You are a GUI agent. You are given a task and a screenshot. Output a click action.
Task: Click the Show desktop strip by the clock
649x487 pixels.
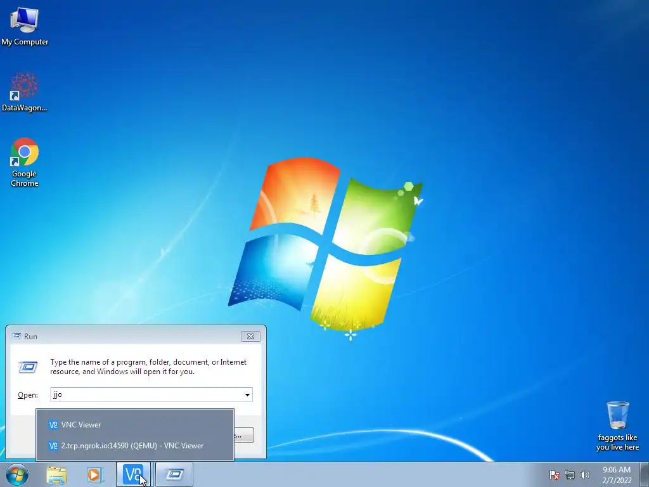point(645,474)
